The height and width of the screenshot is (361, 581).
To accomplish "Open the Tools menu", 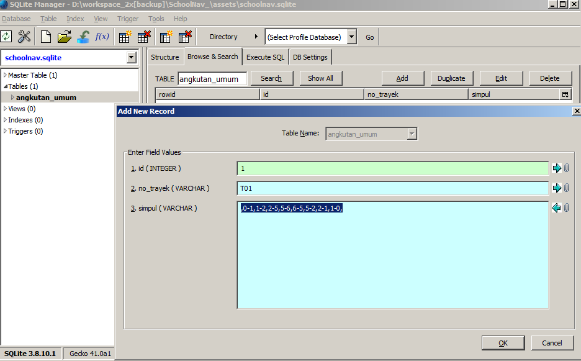I will tap(156, 19).
